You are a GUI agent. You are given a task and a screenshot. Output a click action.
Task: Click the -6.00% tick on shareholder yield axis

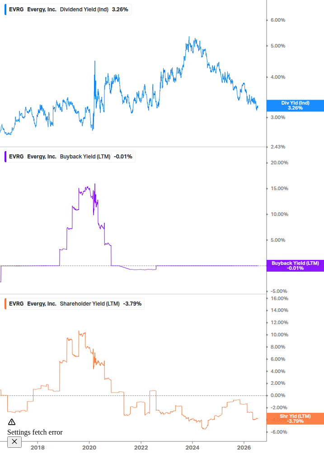tap(279, 432)
